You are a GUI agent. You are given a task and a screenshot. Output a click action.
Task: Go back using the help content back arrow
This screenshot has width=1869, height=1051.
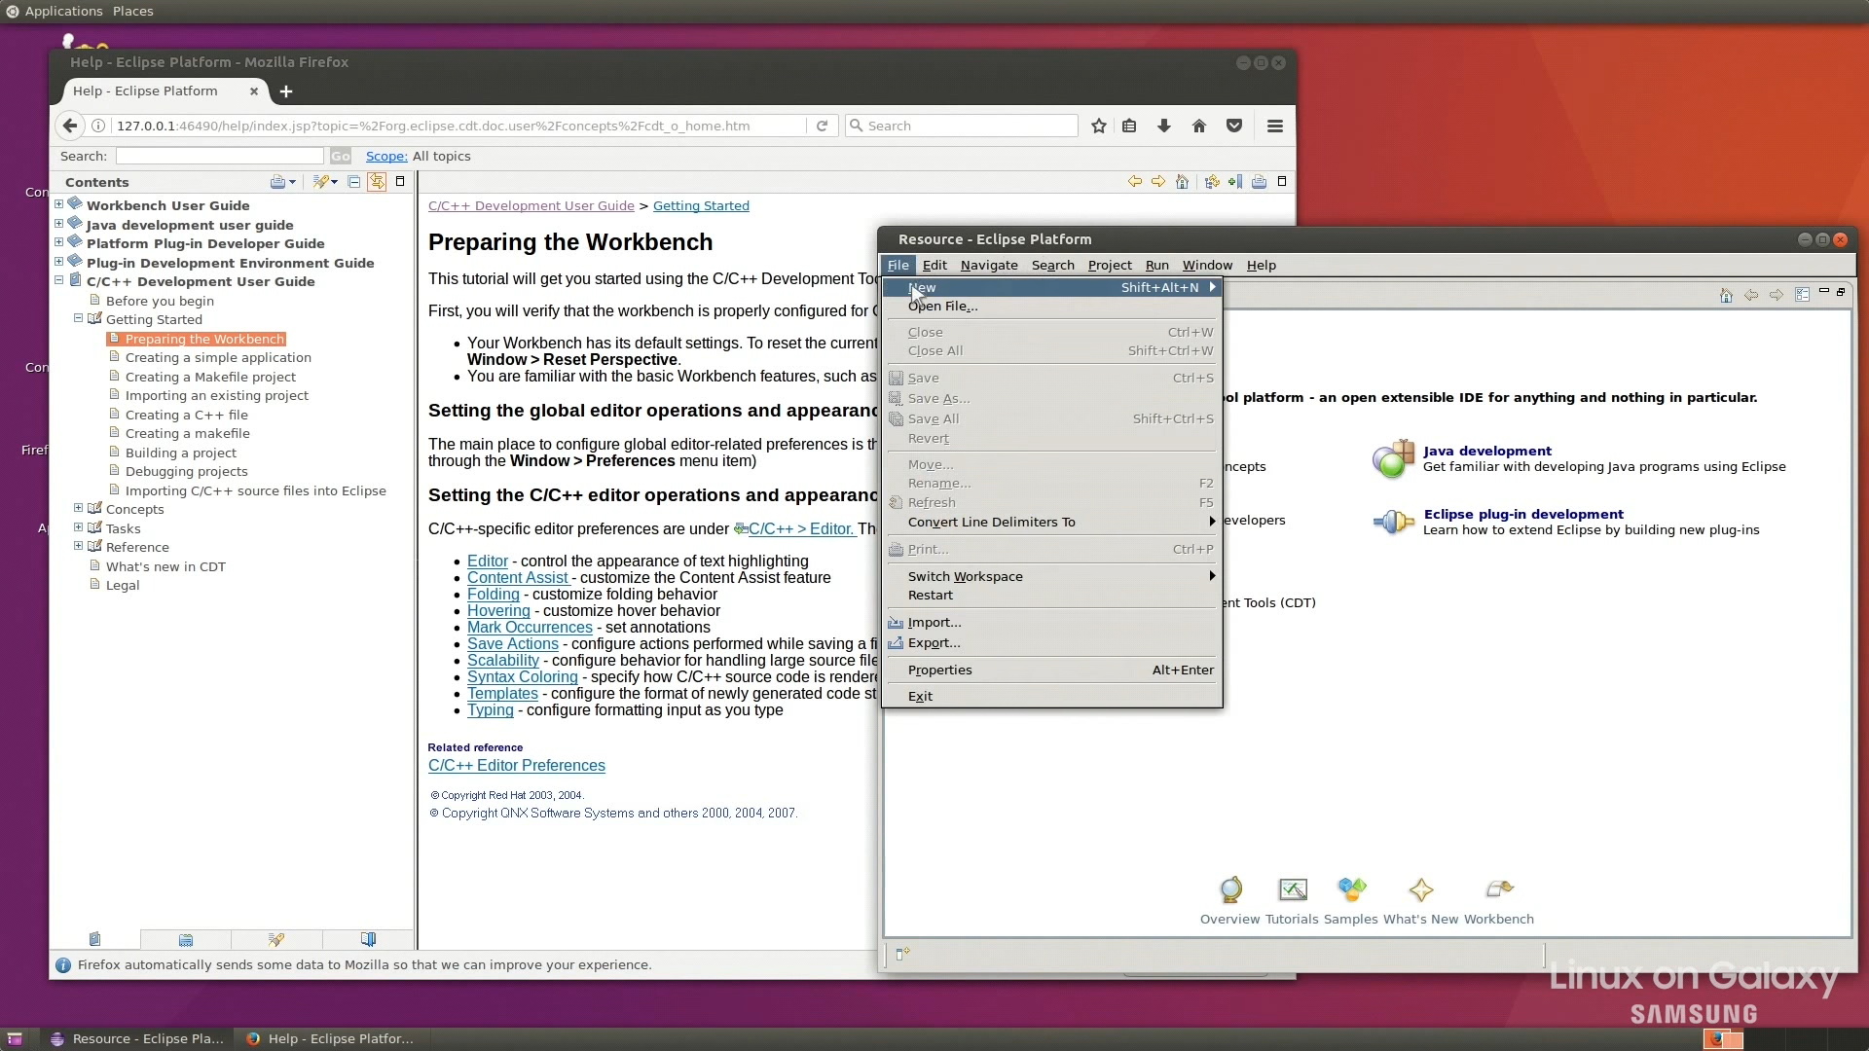pyautogui.click(x=1135, y=182)
